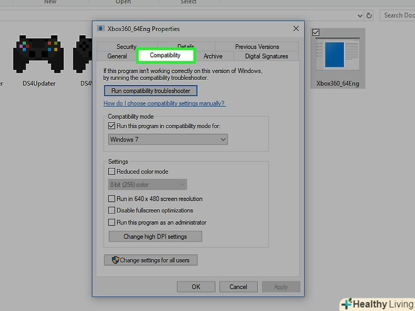Click Change settings for all users button
The image size is (415, 311).
point(150,260)
